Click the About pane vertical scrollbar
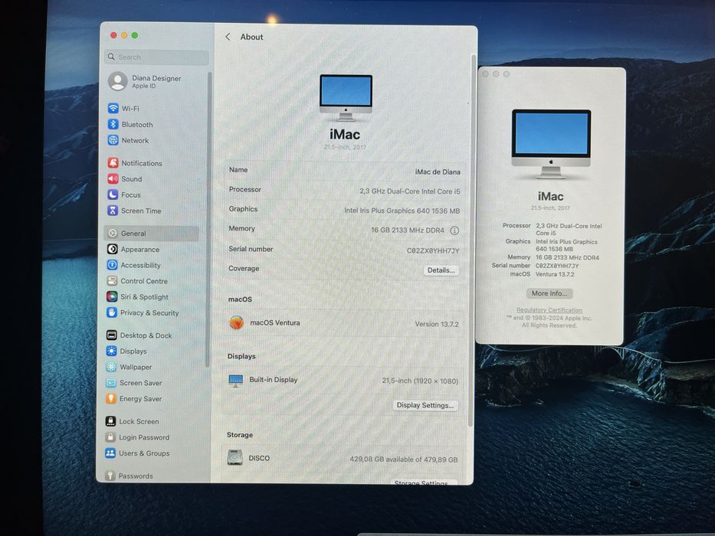This screenshot has height=536, width=715. point(472,240)
